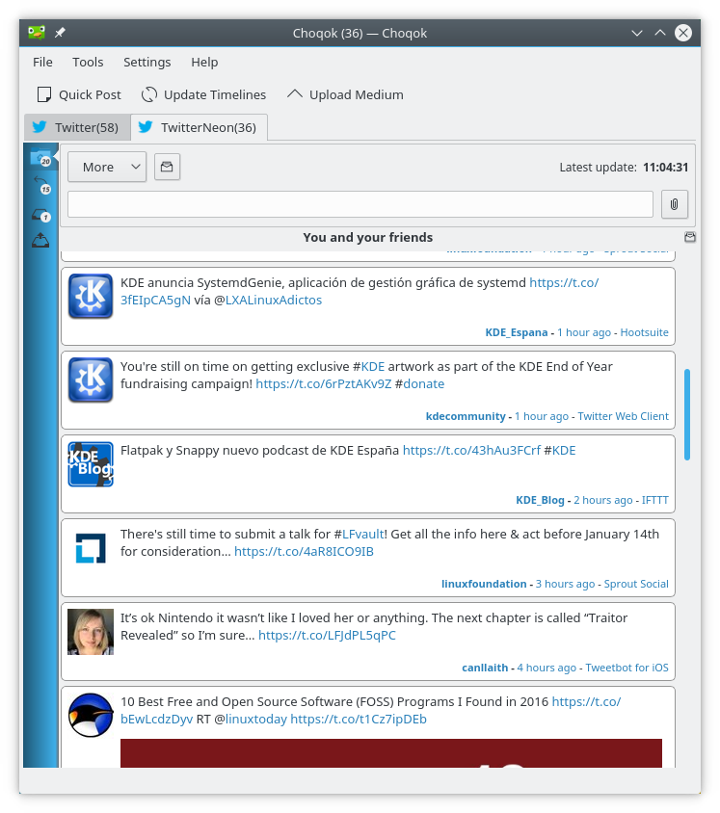Click the new post text field
This screenshot has height=813, width=720.
coord(360,204)
